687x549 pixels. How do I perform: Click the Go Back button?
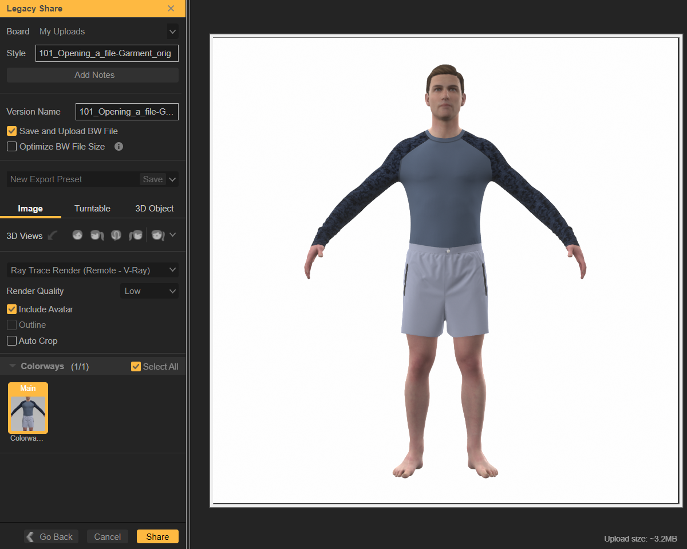tap(52, 537)
